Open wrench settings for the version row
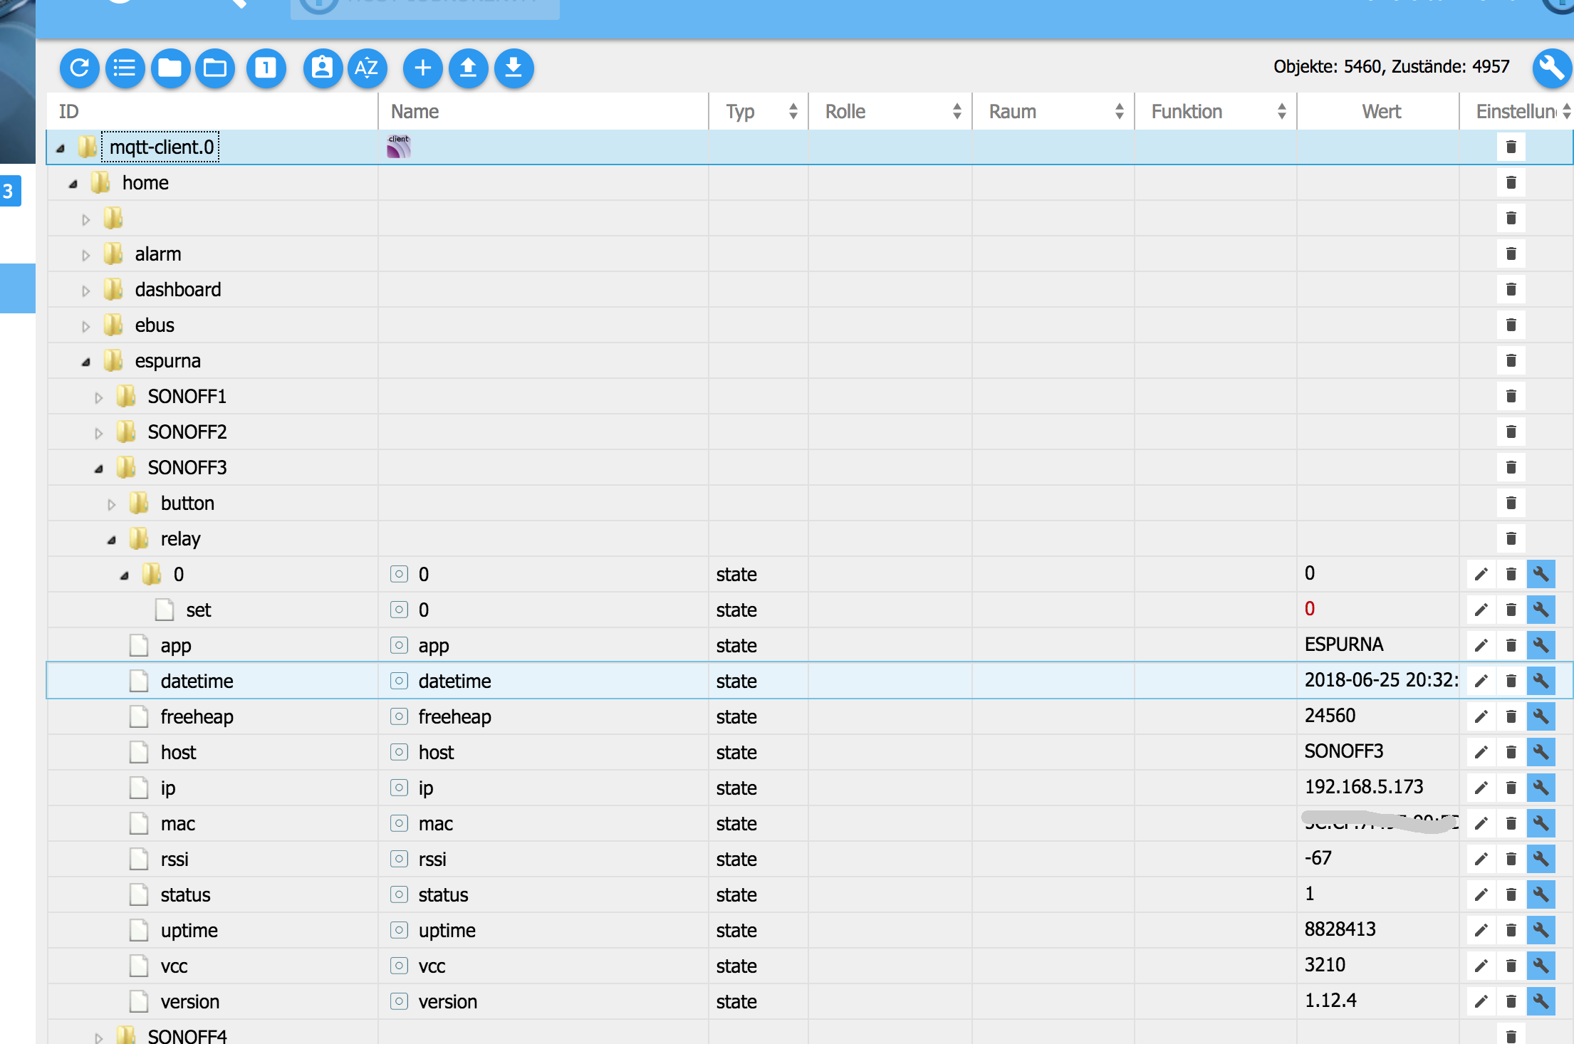This screenshot has width=1574, height=1044. pyautogui.click(x=1541, y=1001)
